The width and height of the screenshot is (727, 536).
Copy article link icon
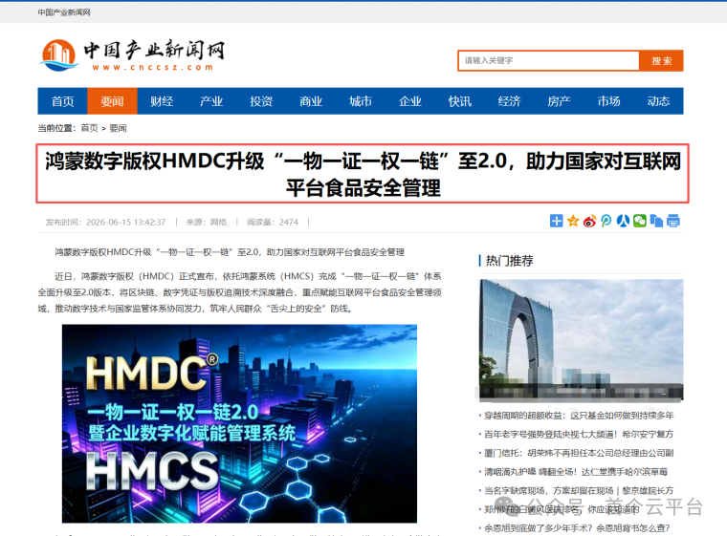pos(656,221)
